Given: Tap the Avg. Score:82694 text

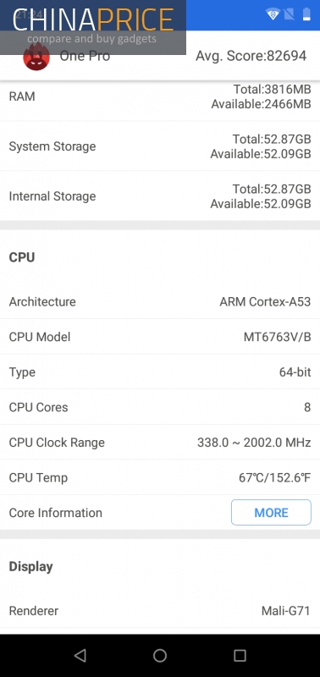Looking at the screenshot, I should (x=251, y=56).
